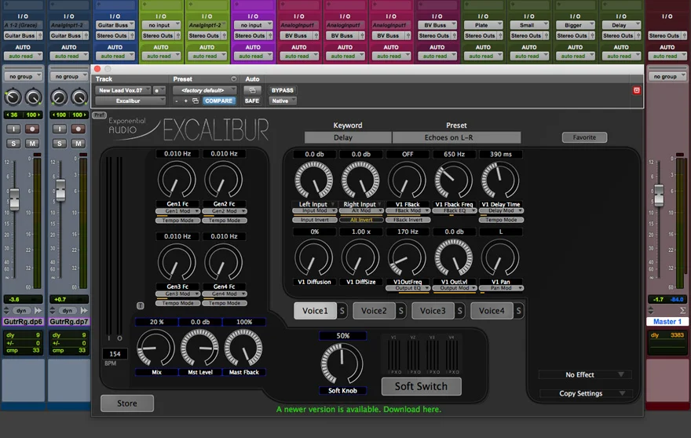Click the 154 BPM value field
This screenshot has width=691, height=438.
(x=115, y=354)
